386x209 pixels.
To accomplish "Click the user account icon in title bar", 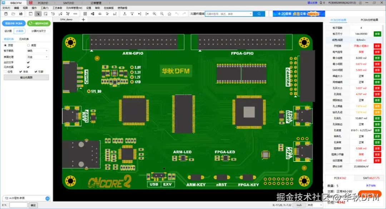I will tap(360, 3).
